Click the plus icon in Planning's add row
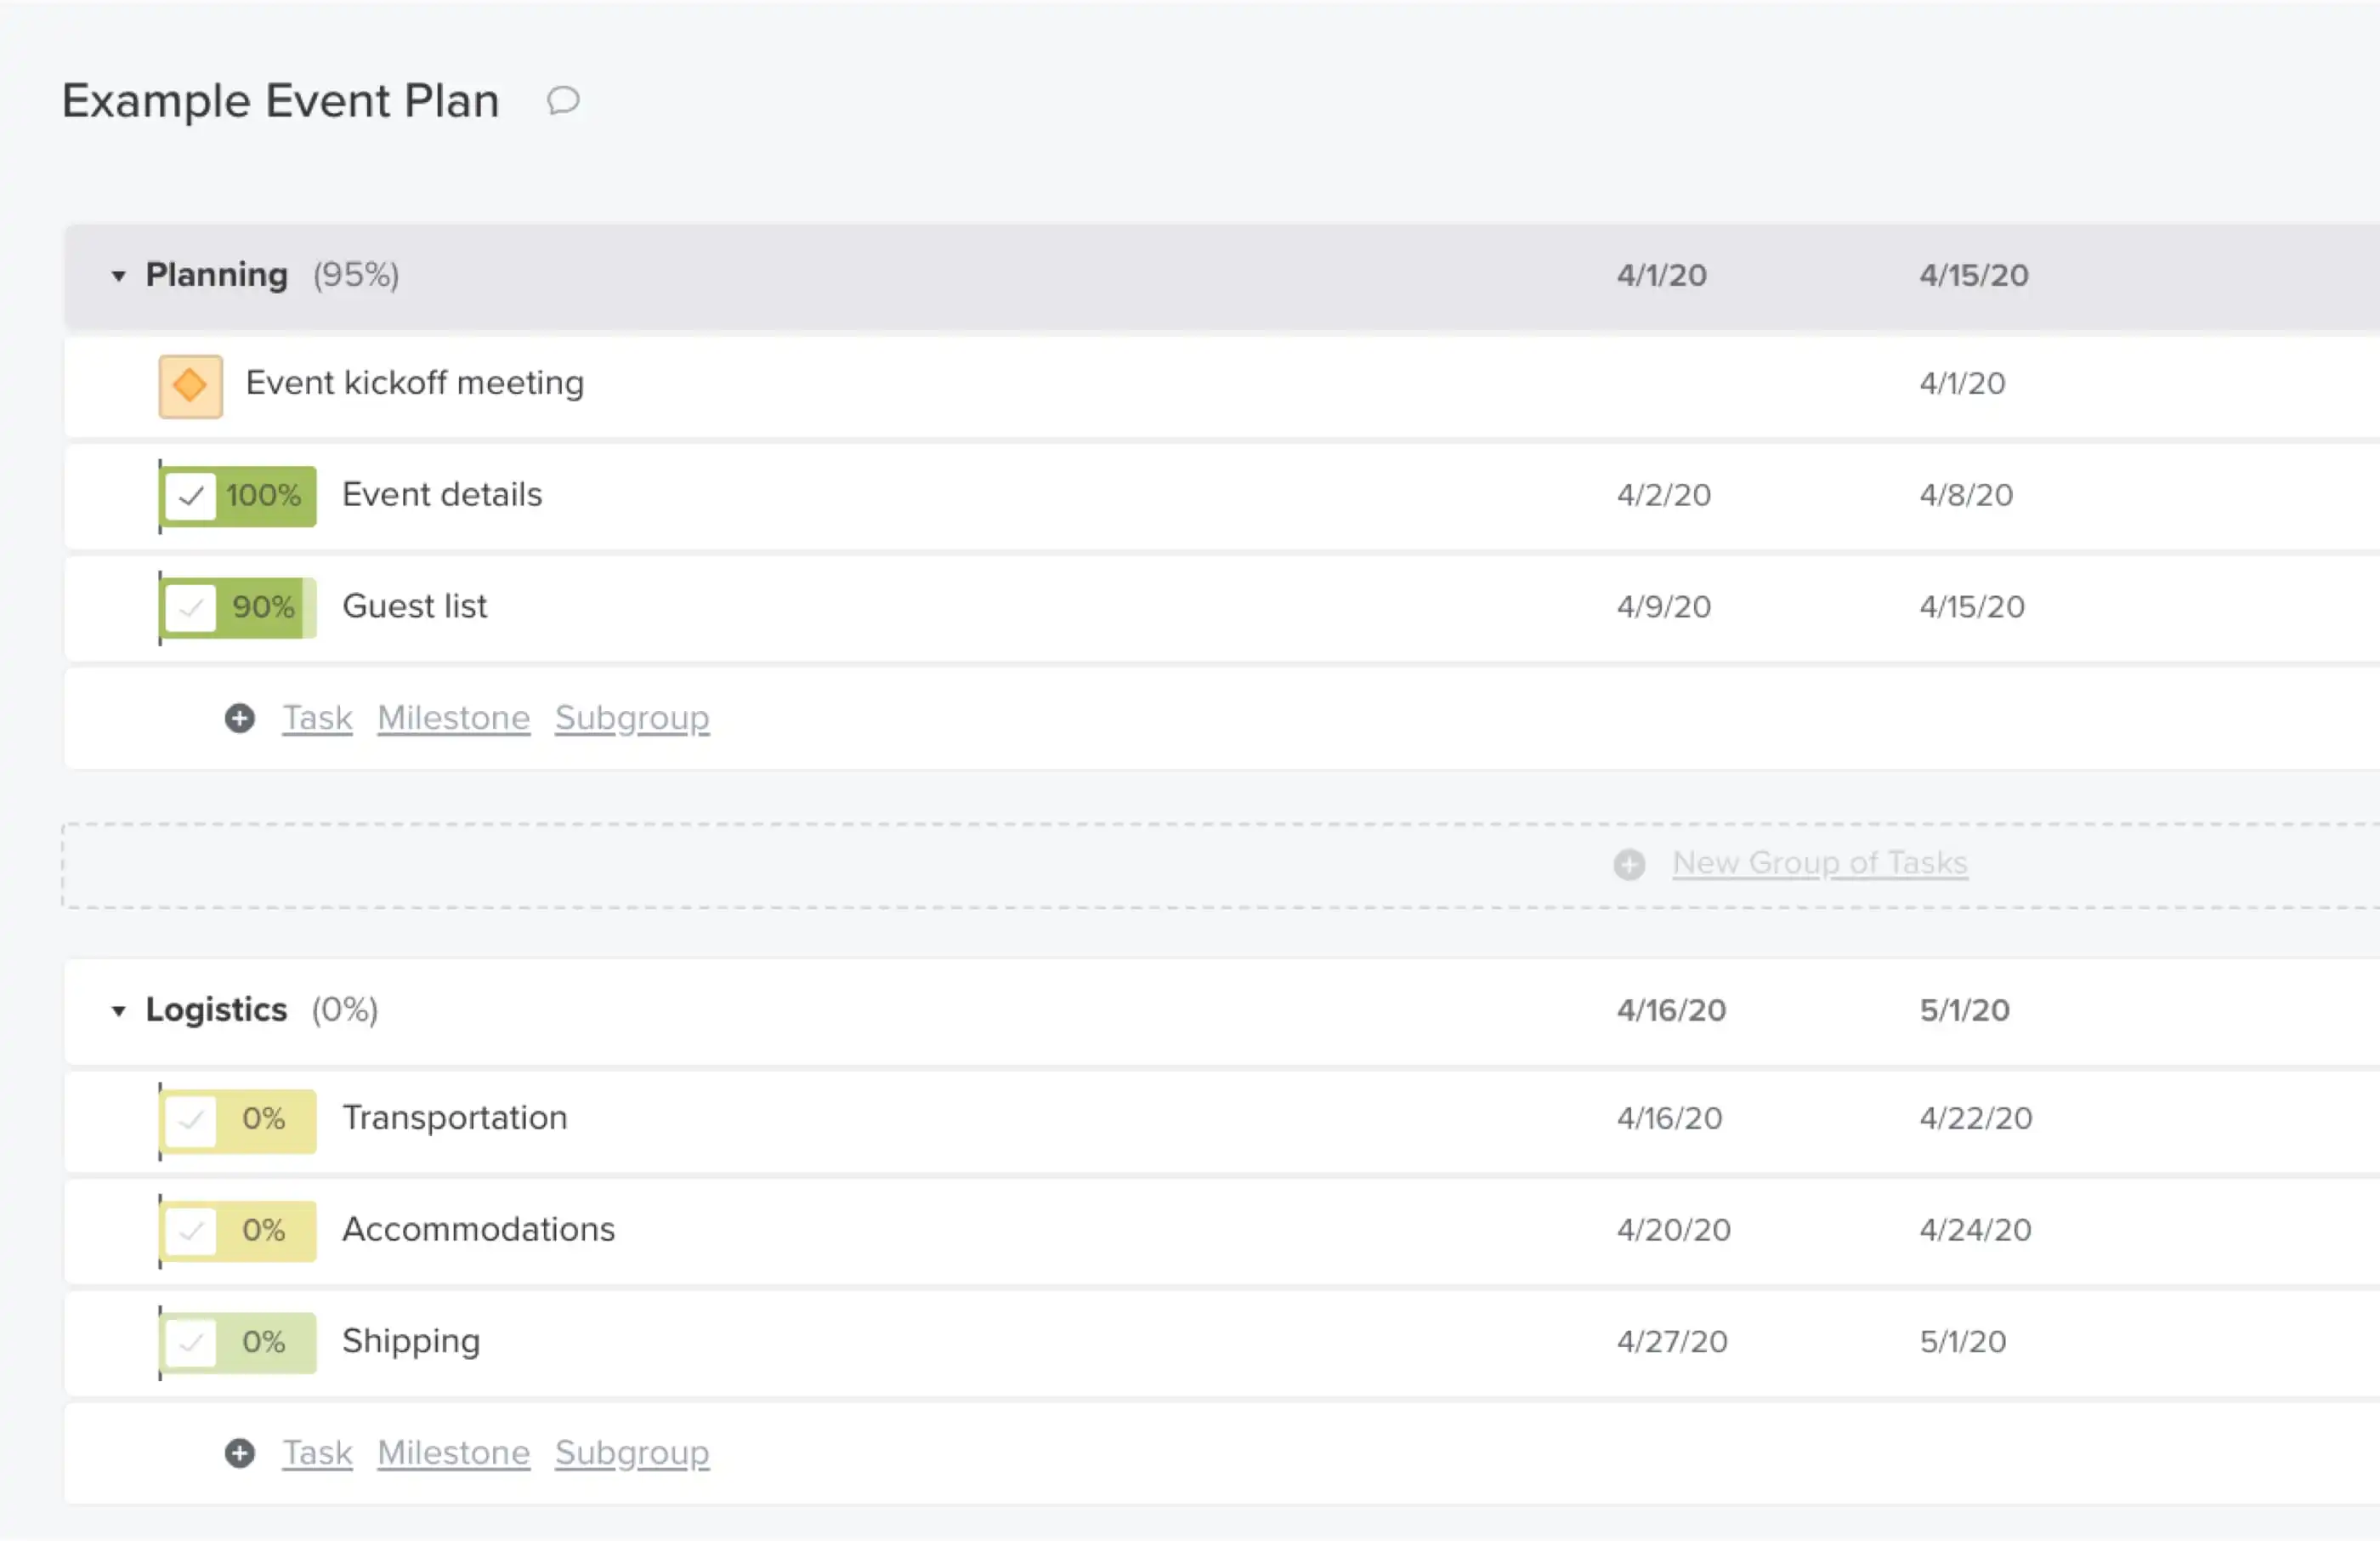 pos(239,718)
